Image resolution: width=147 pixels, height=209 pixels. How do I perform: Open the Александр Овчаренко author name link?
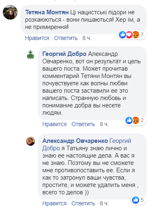(x=75, y=141)
